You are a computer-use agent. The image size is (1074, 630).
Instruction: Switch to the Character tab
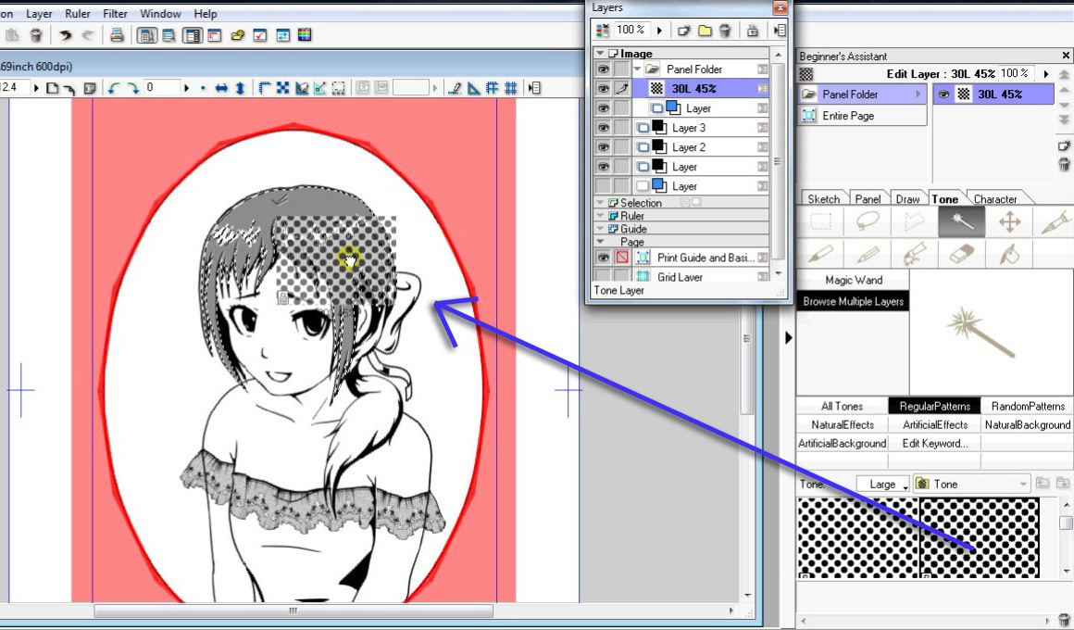click(995, 199)
